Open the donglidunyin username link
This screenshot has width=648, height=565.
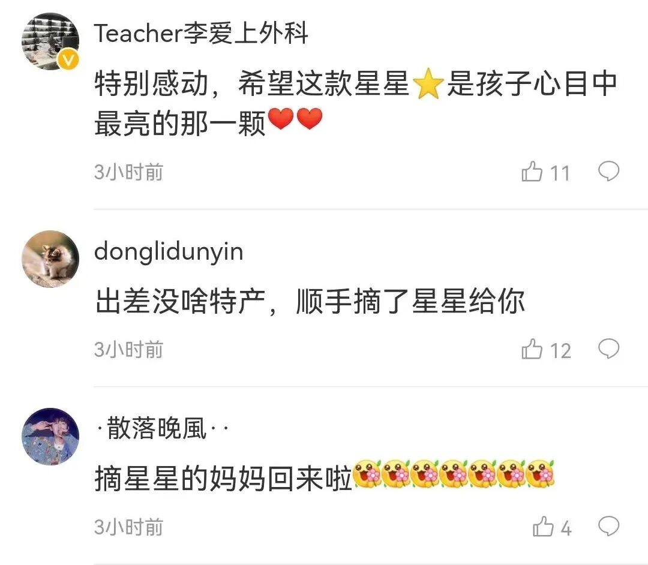click(x=169, y=253)
